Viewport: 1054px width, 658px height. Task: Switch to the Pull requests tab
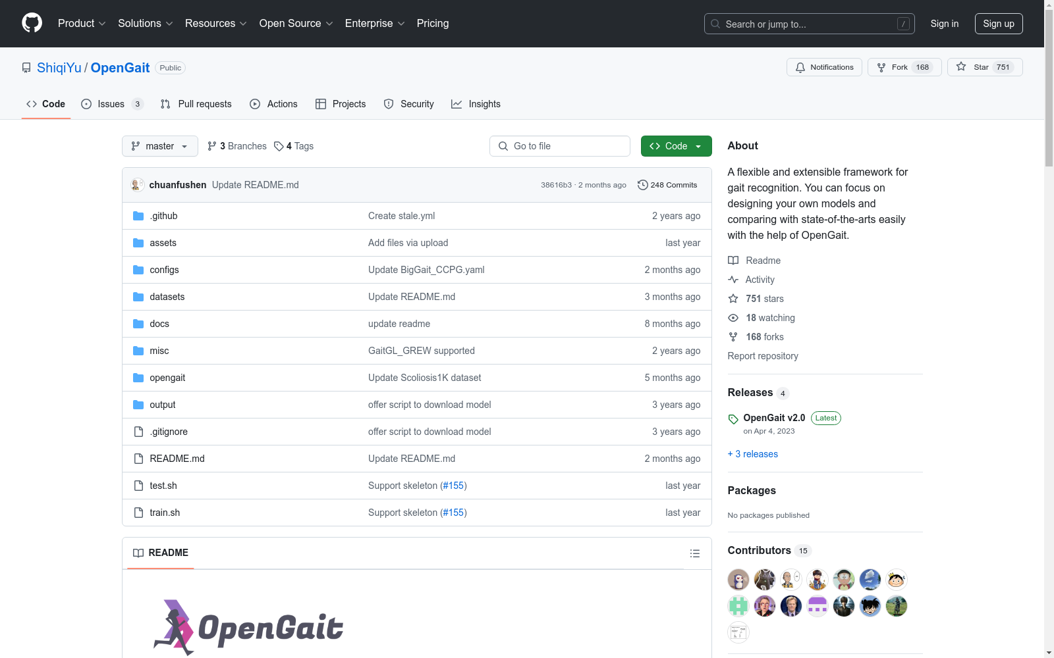tap(196, 104)
